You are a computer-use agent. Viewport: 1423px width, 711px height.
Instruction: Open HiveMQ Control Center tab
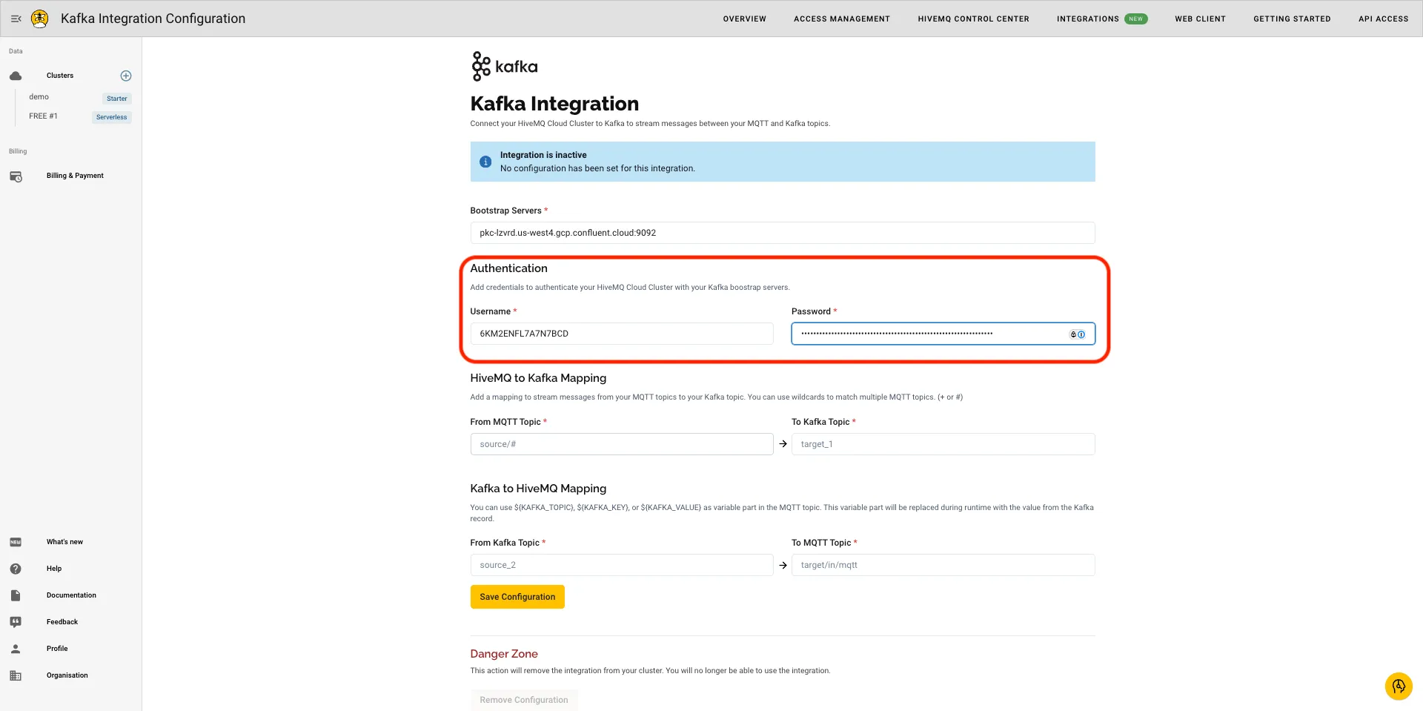pyautogui.click(x=973, y=19)
